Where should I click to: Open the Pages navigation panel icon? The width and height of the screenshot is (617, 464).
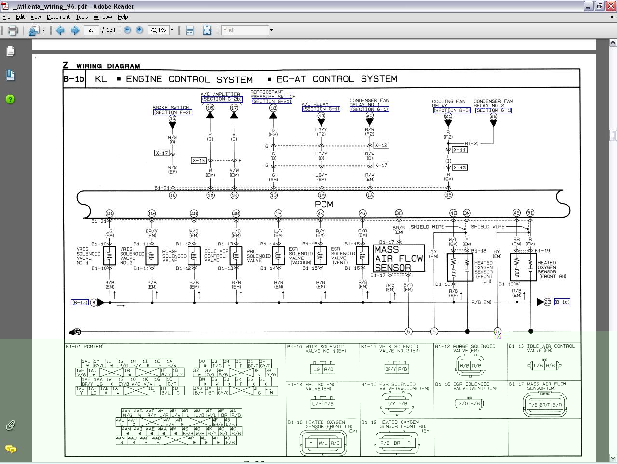click(11, 51)
